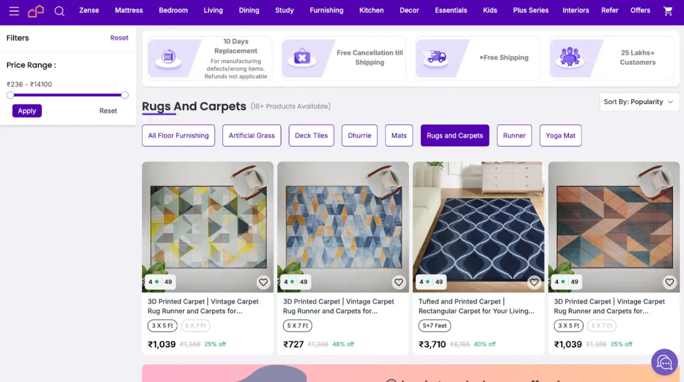The width and height of the screenshot is (684, 382).
Task: Click the Free Shipping truck icon
Action: click(435, 57)
